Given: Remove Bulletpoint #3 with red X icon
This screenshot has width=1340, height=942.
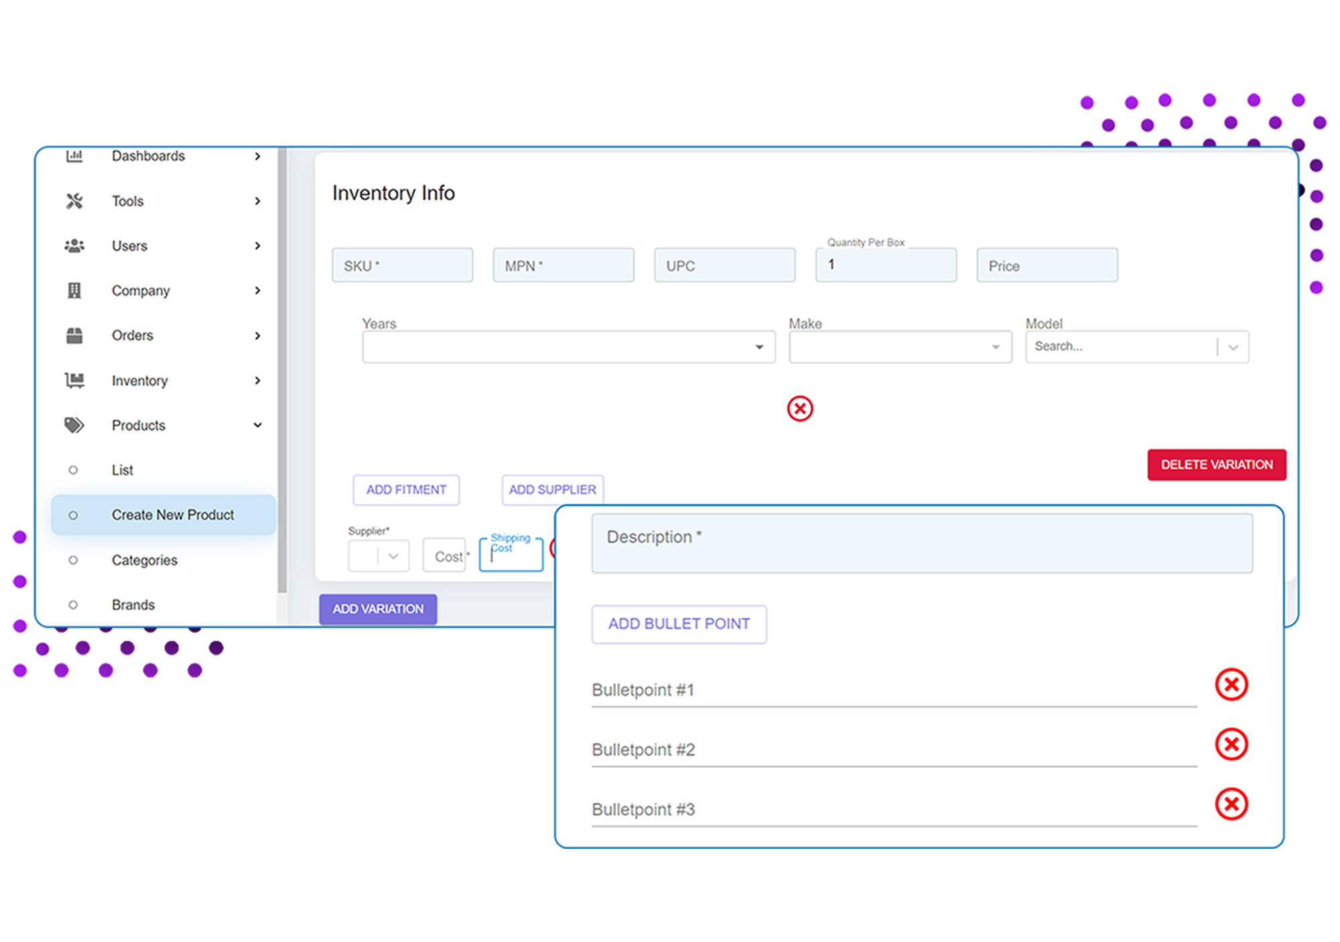Looking at the screenshot, I should click(1231, 804).
